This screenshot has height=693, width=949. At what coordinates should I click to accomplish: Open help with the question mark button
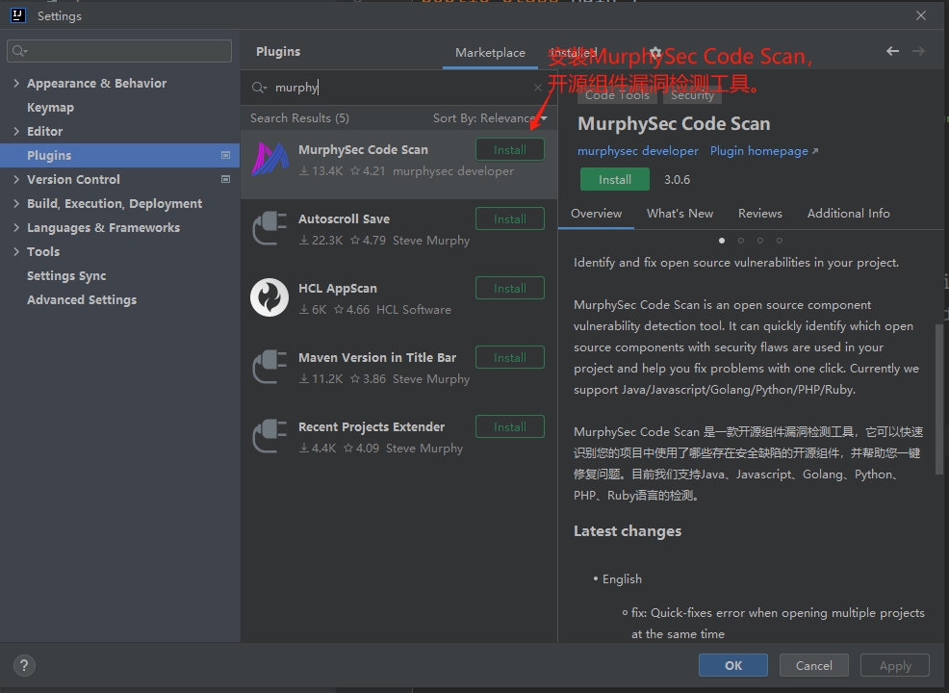(x=24, y=666)
